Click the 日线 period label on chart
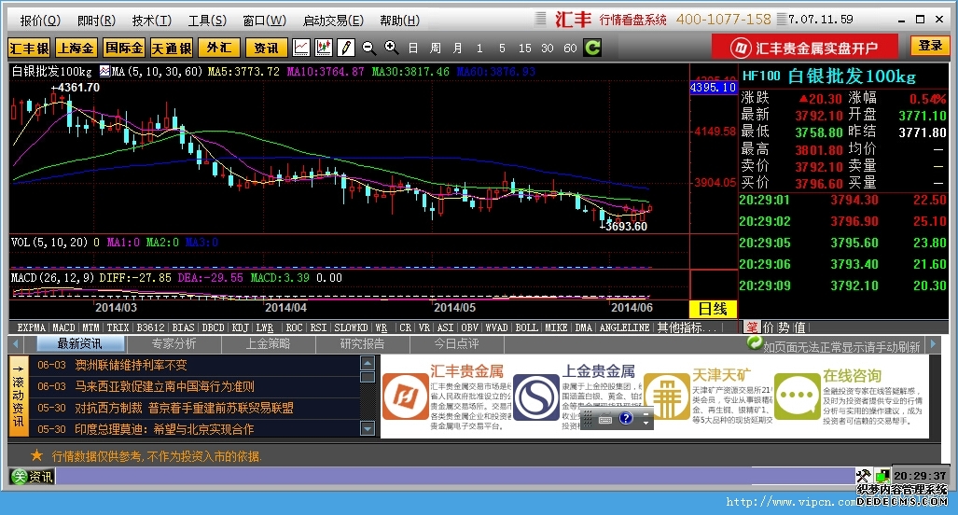The width and height of the screenshot is (958, 515). (x=713, y=309)
